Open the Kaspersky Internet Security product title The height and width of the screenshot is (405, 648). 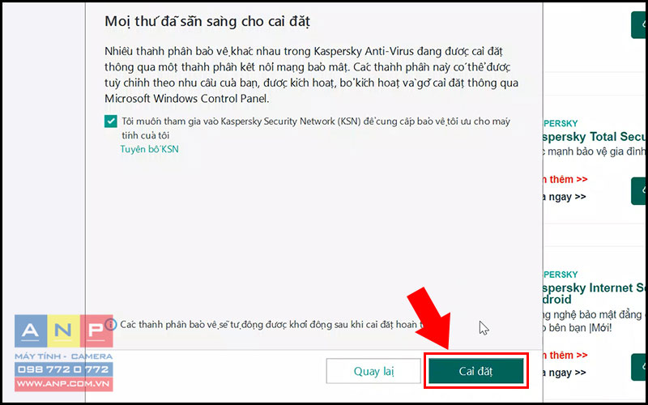click(595, 293)
